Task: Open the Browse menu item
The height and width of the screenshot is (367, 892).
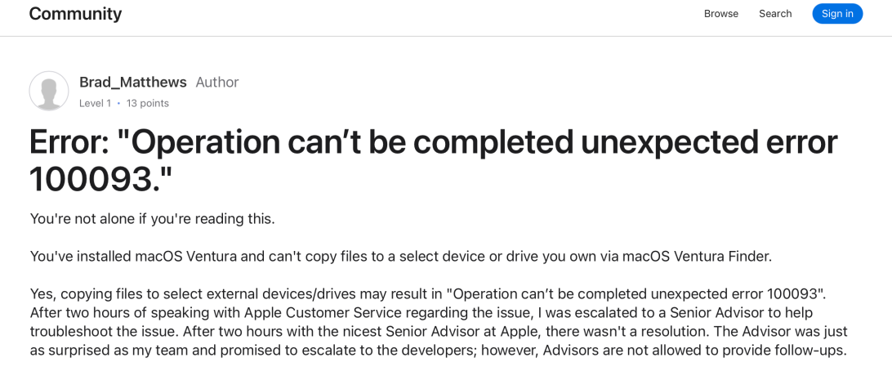Action: (x=720, y=14)
